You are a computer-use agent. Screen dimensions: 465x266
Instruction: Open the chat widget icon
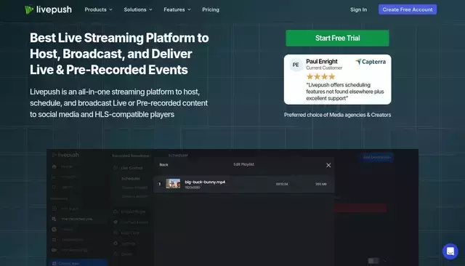coord(450,251)
